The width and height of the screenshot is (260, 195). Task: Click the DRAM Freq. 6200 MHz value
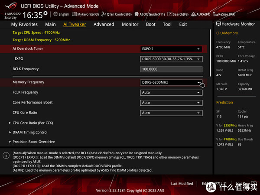[244, 75]
